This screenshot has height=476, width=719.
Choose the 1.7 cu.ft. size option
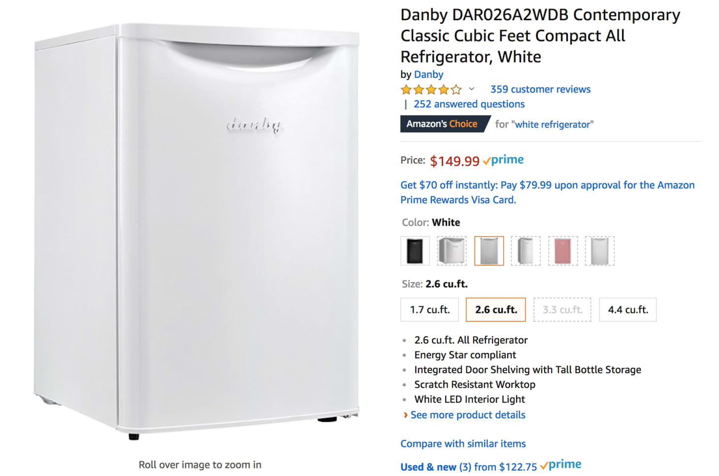click(429, 310)
